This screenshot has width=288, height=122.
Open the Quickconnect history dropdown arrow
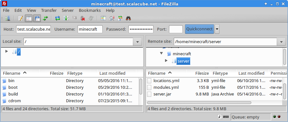click(217, 29)
